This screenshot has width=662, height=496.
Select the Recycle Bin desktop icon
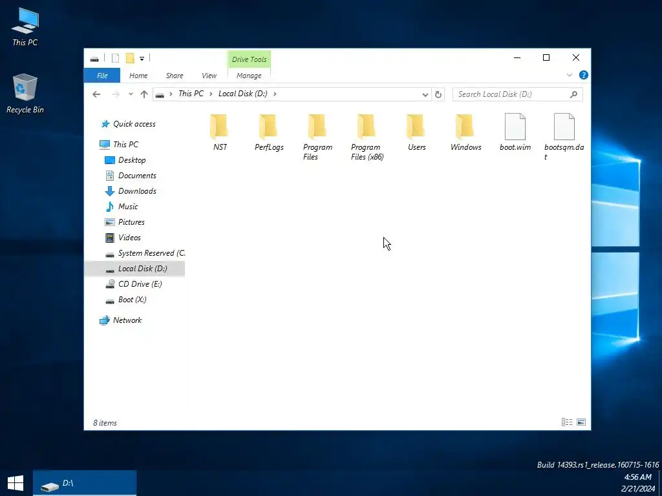pyautogui.click(x=25, y=94)
